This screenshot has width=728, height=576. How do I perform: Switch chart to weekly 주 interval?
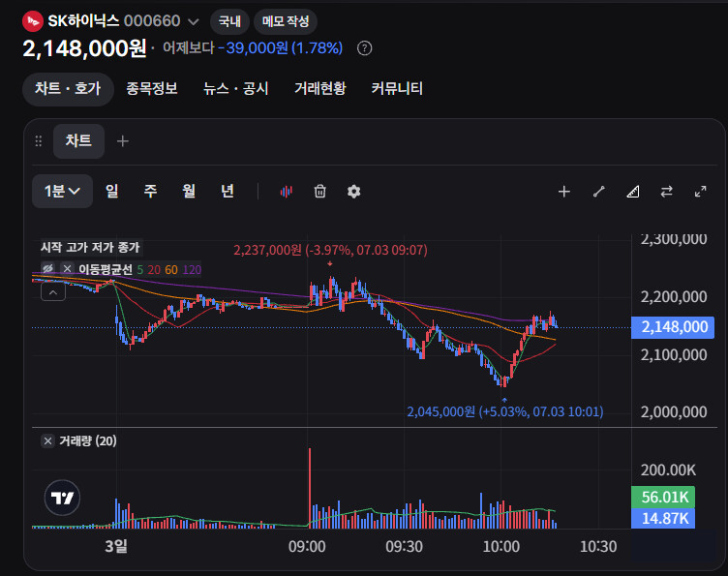tap(150, 192)
